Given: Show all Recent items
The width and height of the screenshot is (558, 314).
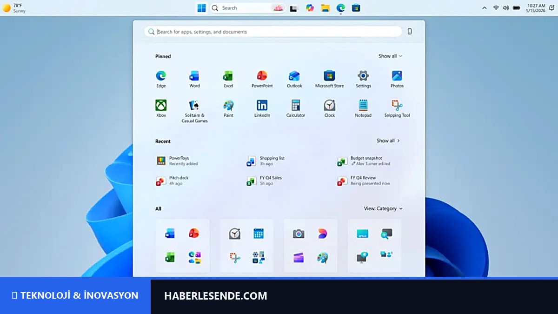Looking at the screenshot, I should (x=388, y=140).
